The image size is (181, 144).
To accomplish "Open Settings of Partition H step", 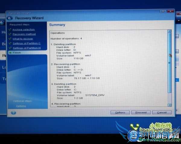I will tap(27, 48).
